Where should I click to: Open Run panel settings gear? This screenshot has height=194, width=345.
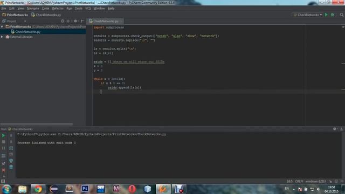click(335, 129)
